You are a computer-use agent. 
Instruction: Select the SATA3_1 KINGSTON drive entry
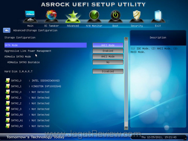tap(33, 86)
